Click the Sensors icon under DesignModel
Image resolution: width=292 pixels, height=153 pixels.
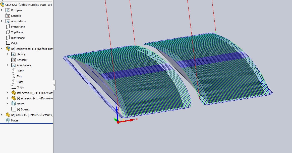point(14,60)
